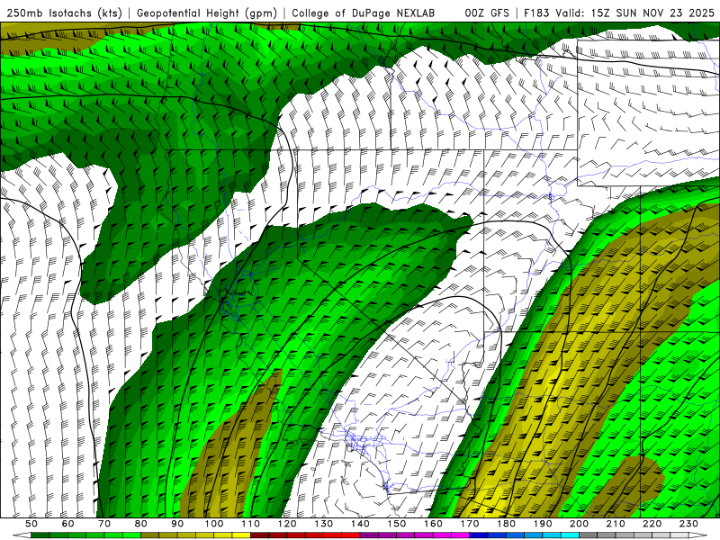This screenshot has width=720, height=540.
Task: Click the 200 label on the color scale
Action: [x=579, y=524]
